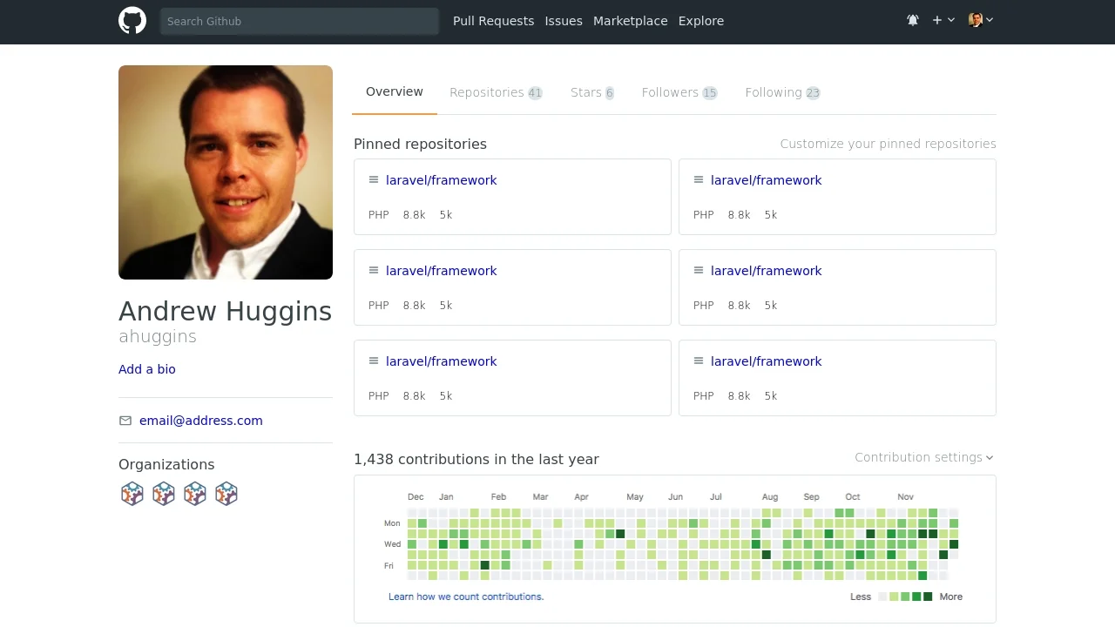Click the Aug month label on graph
Viewport: 1115px width, 627px height.
[x=770, y=496]
